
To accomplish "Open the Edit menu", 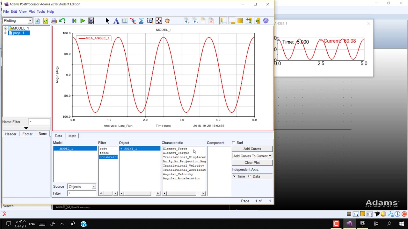I will (14, 11).
